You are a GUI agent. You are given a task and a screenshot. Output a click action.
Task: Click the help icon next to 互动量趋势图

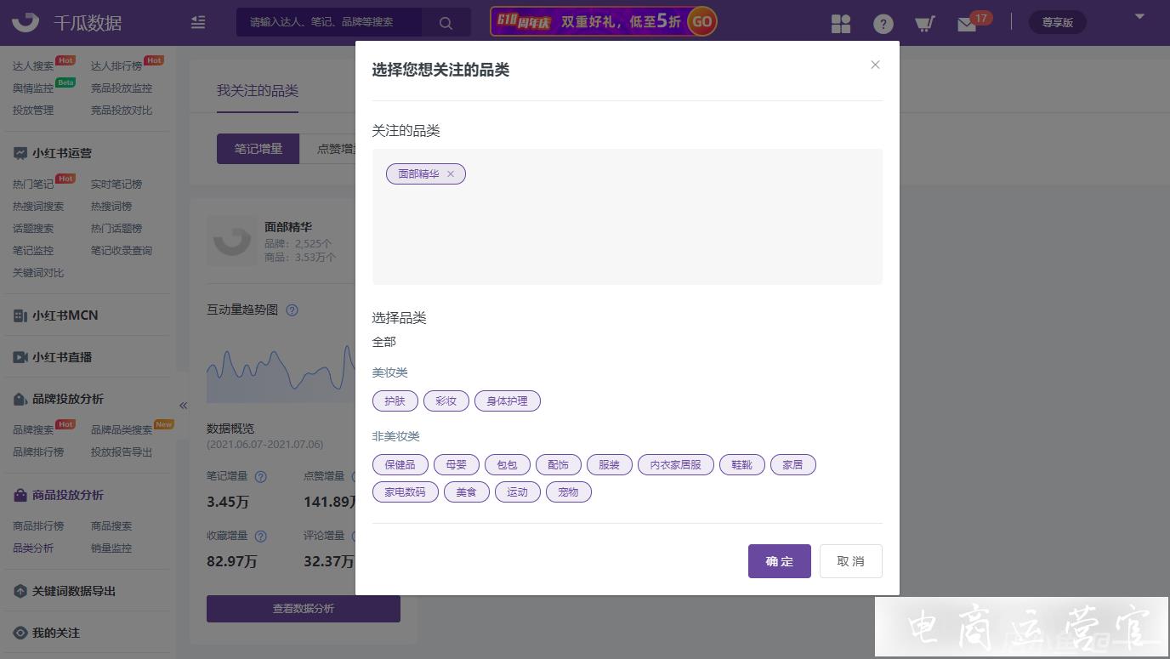292,310
